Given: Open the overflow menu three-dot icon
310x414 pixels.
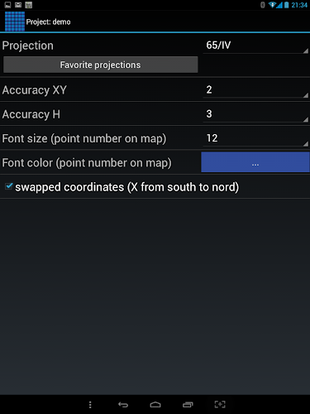Looking at the screenshot, I should click(90, 405).
